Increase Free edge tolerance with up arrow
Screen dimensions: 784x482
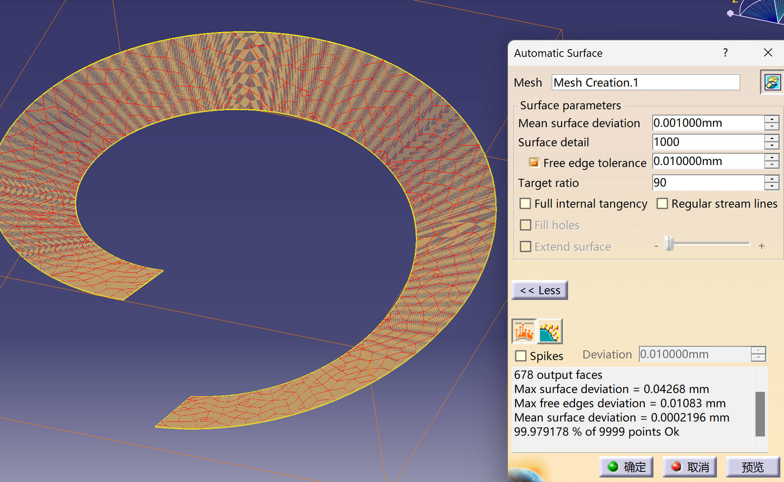(x=771, y=157)
